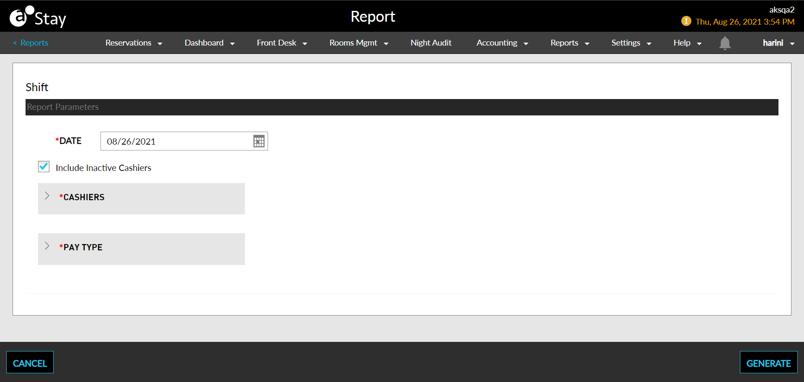804x382 pixels.
Task: Open the Reservations dropdown menu
Action: pos(134,43)
